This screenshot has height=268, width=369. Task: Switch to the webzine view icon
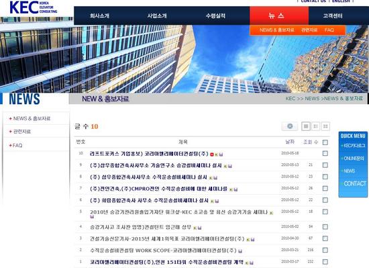click(315, 126)
